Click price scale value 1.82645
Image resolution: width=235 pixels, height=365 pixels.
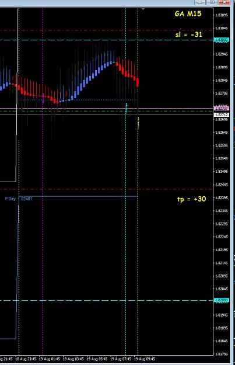click(221, 133)
